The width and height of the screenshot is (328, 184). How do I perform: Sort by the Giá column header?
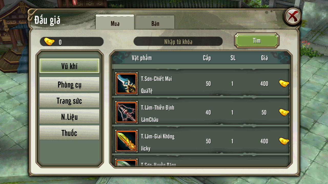coord(264,58)
